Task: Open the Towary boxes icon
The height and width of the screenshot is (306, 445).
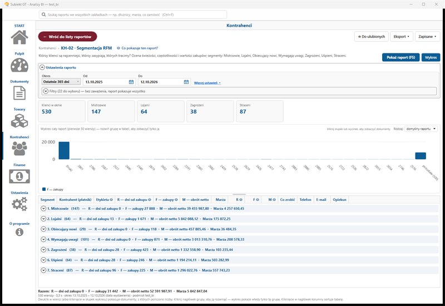Action: click(x=19, y=121)
